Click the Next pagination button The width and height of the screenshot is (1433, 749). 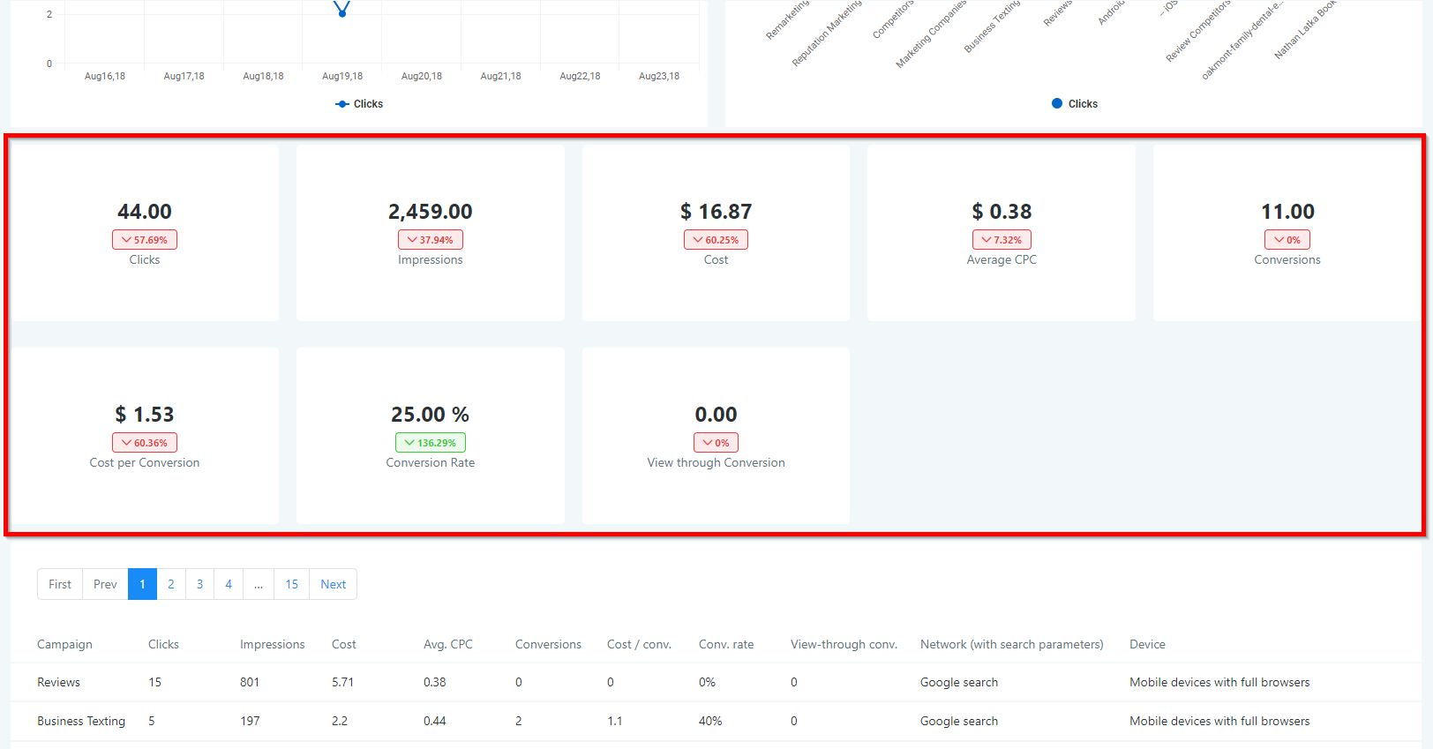(x=333, y=584)
